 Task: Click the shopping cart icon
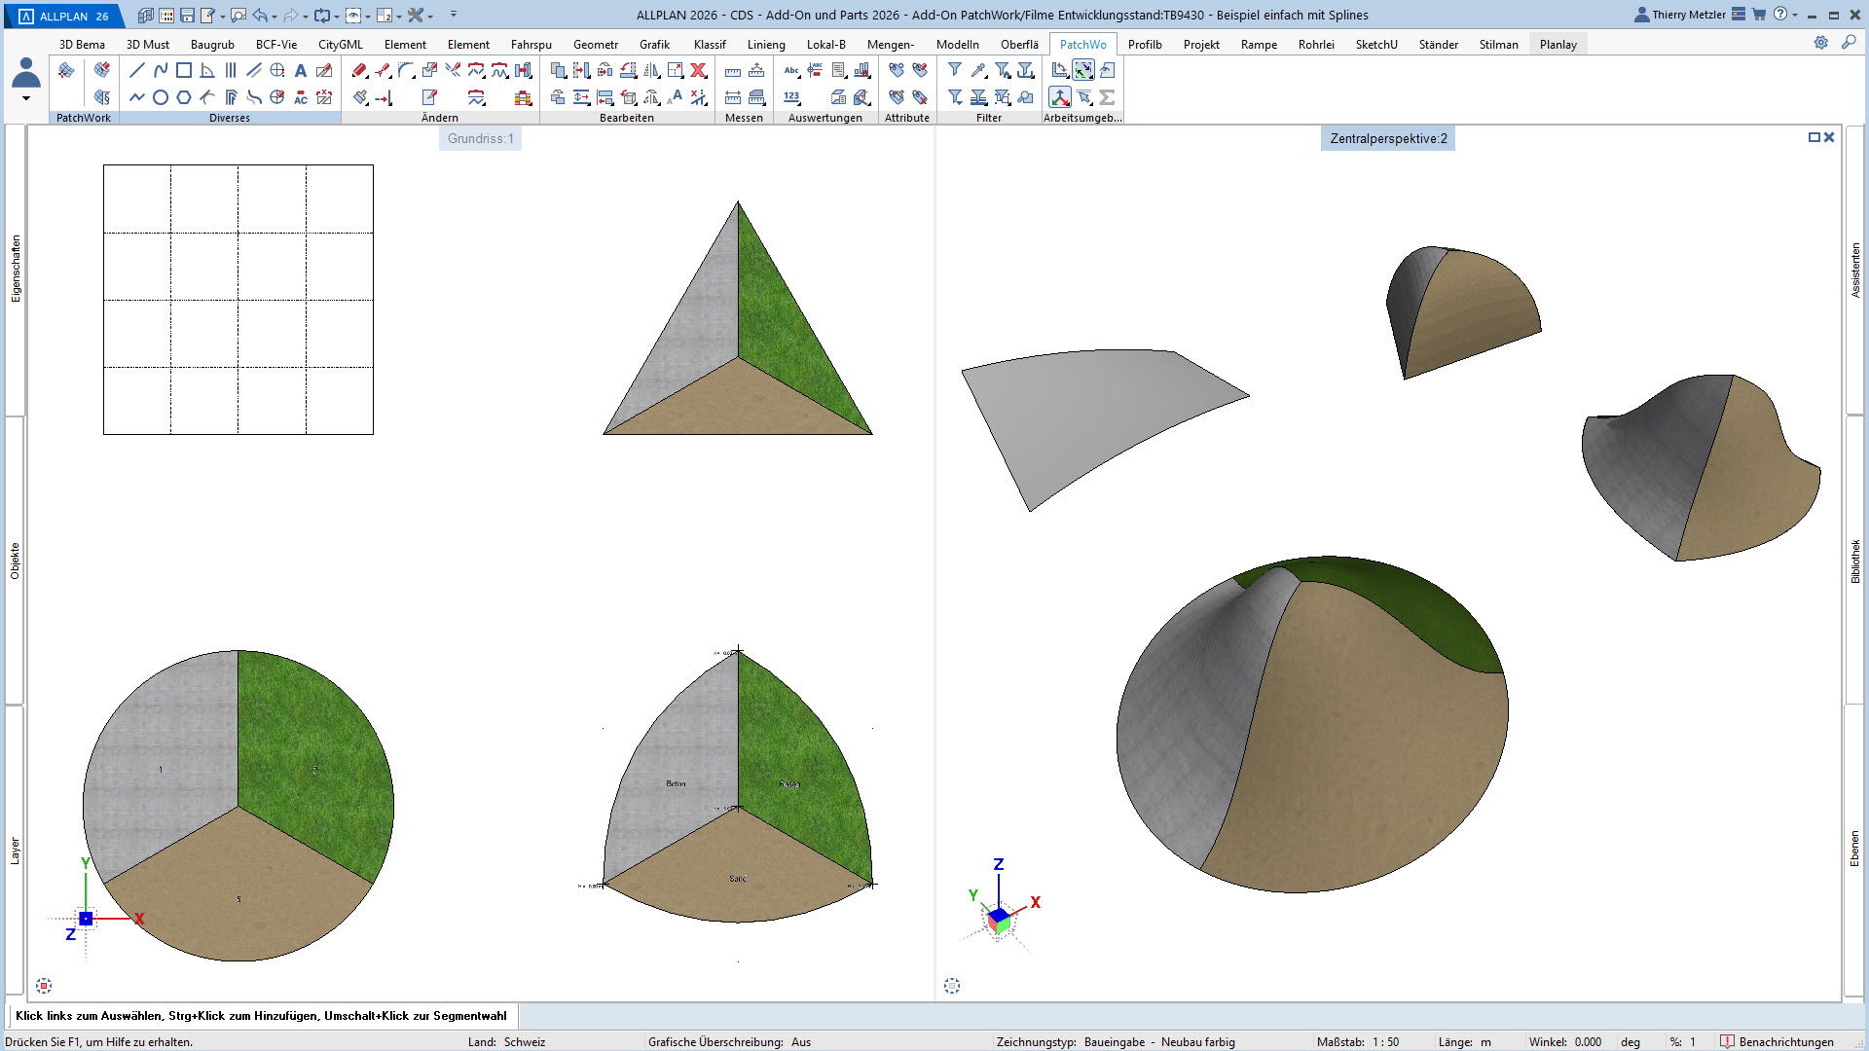[x=1759, y=15]
